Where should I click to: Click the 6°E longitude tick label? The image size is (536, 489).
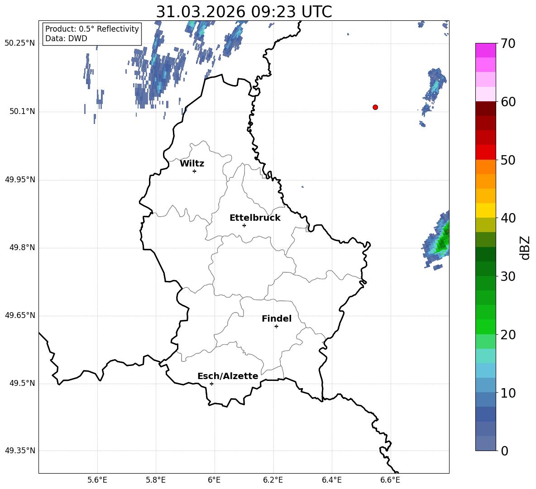[214, 480]
